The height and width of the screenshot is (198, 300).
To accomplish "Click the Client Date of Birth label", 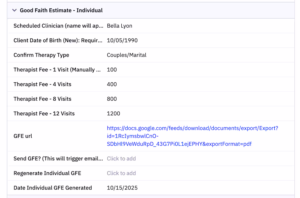I will (58, 40).
